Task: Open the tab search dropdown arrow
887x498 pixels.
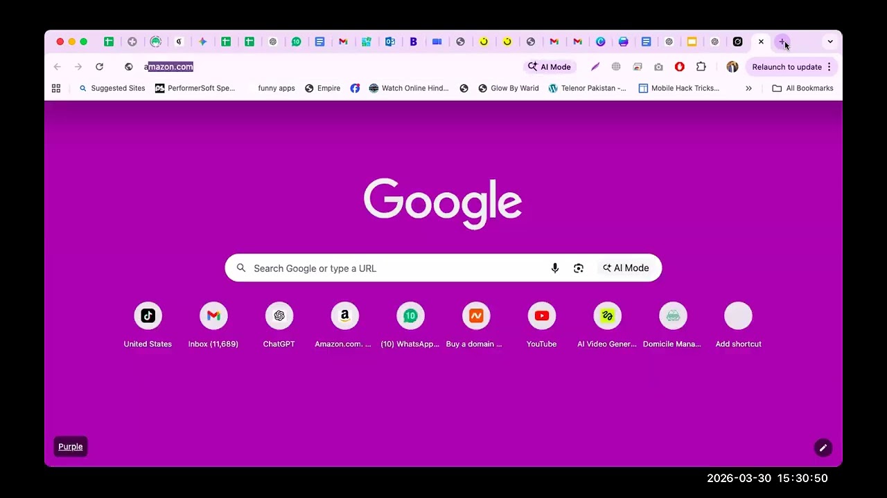Action: [830, 41]
